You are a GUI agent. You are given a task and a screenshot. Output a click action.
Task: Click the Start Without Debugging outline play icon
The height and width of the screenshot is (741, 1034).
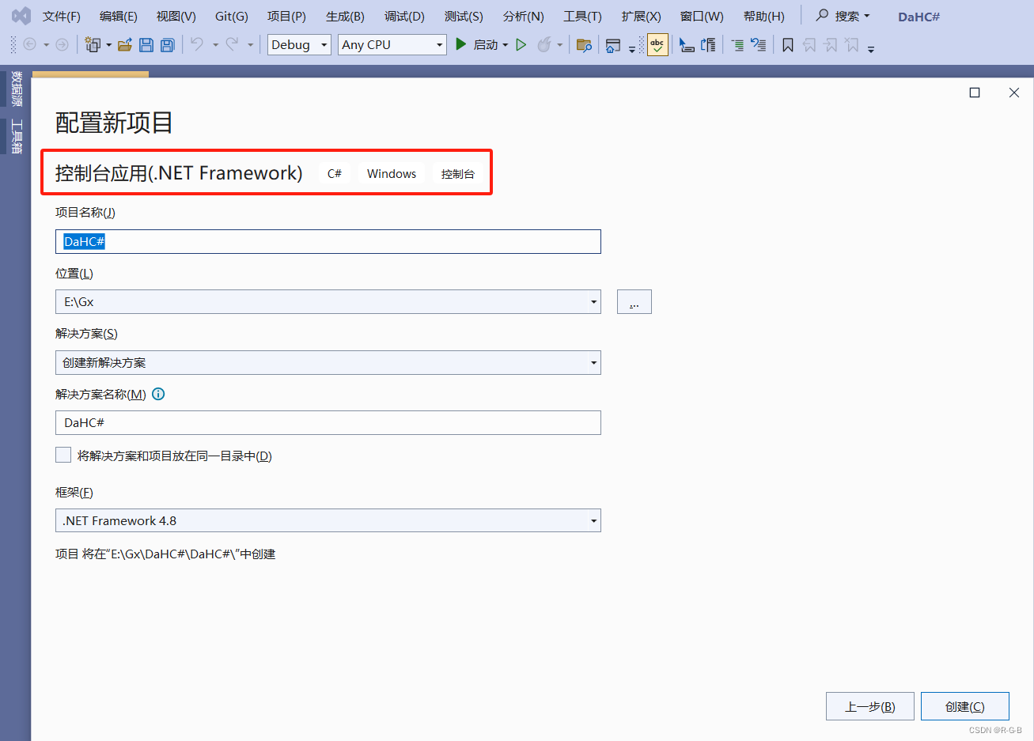click(x=521, y=45)
